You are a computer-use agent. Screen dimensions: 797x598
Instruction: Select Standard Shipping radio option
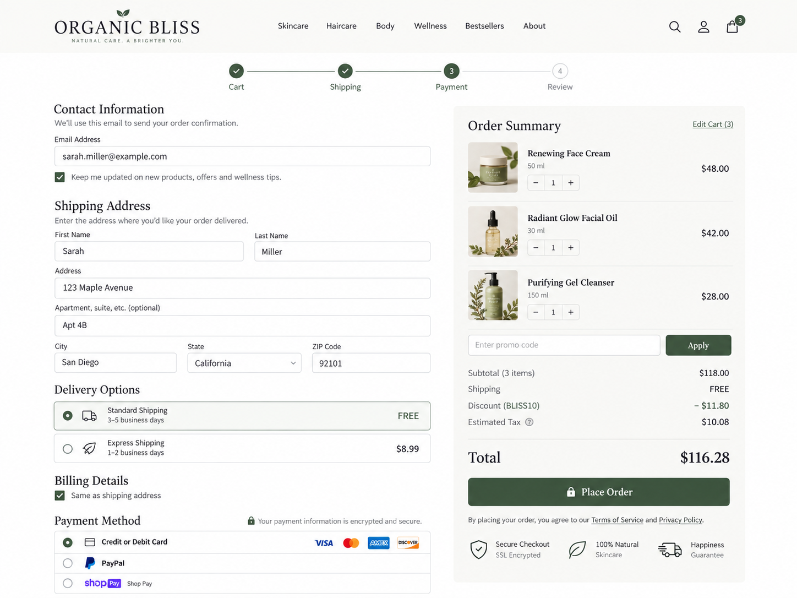[68, 416]
